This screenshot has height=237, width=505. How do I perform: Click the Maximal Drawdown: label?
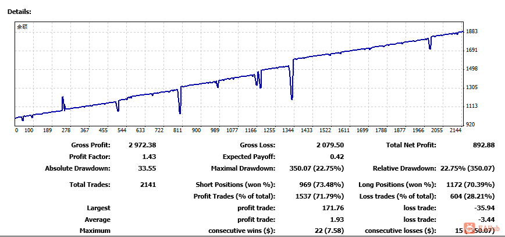(243, 169)
